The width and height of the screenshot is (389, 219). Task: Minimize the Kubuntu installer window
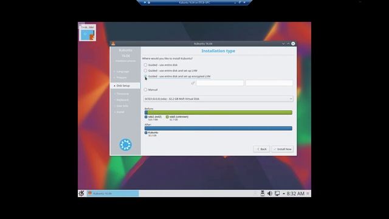pos(283,44)
